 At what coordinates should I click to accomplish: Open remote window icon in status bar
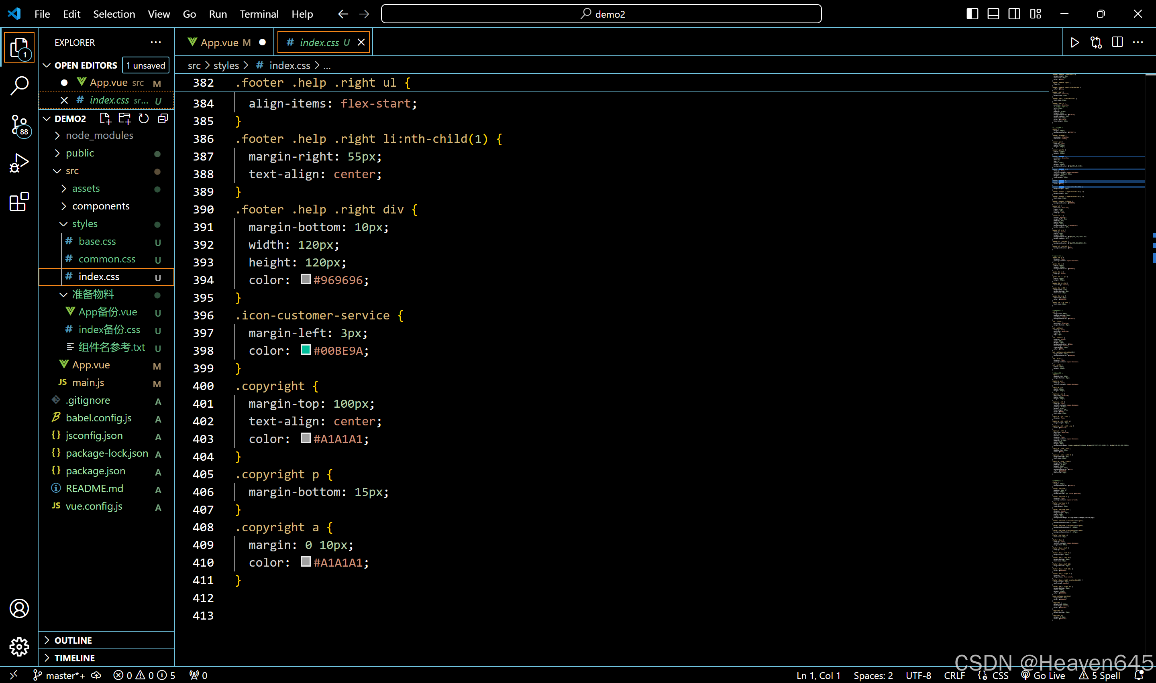[13, 675]
